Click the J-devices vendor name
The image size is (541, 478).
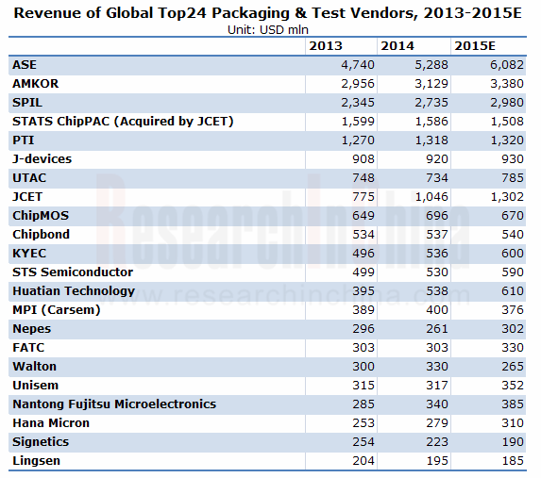tap(42, 159)
